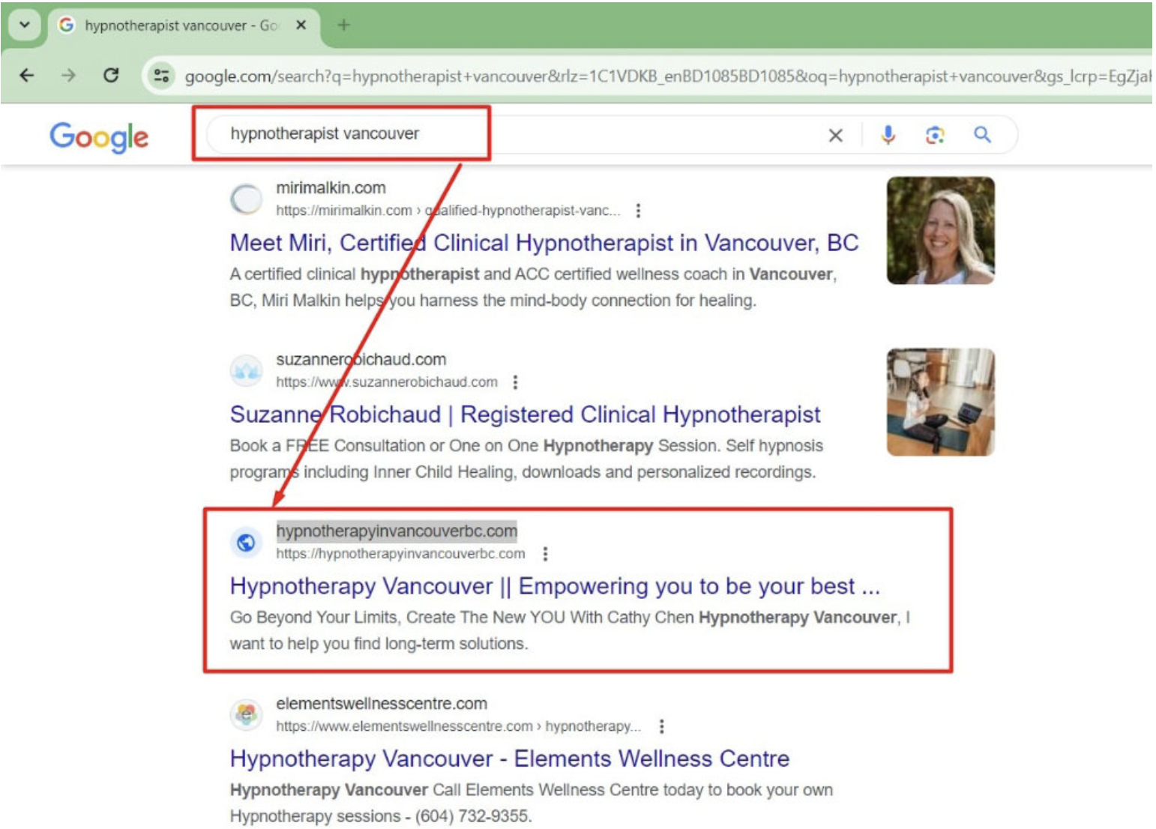Close the hypnotherapist vancouver tab
1156x829 pixels.
[x=301, y=25]
